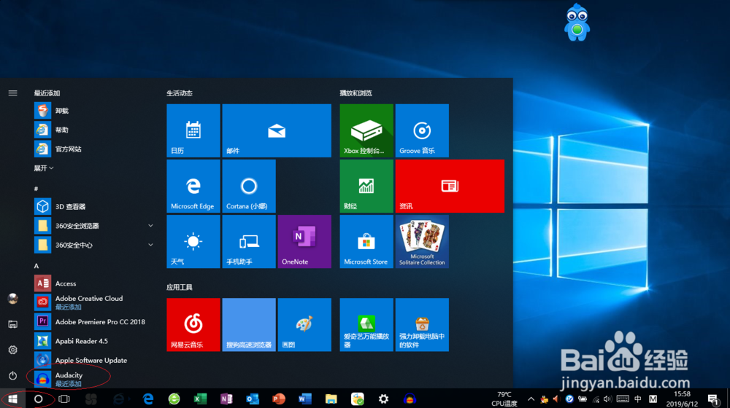This screenshot has height=408, width=730.
Task: Open Pictures from the Start sidebar
Action: tap(12, 324)
